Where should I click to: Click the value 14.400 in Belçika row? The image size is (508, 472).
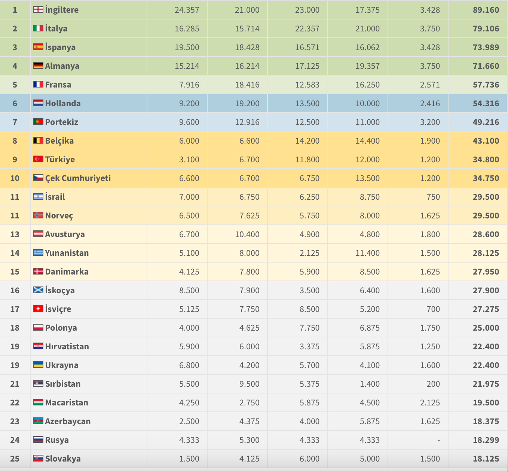pyautogui.click(x=368, y=141)
